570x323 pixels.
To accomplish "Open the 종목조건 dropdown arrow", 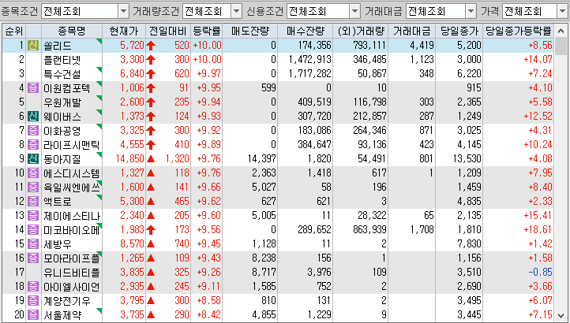I will click(124, 11).
